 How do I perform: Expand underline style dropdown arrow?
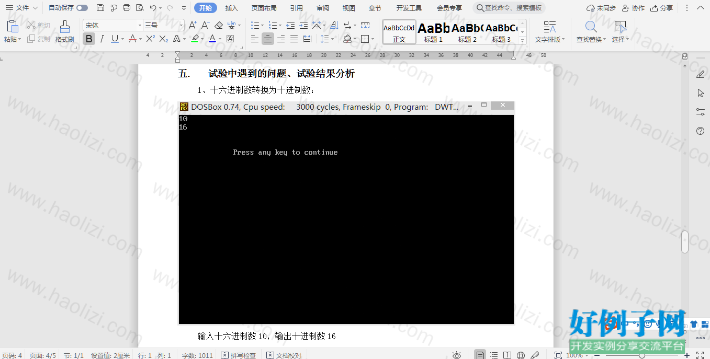(x=123, y=39)
